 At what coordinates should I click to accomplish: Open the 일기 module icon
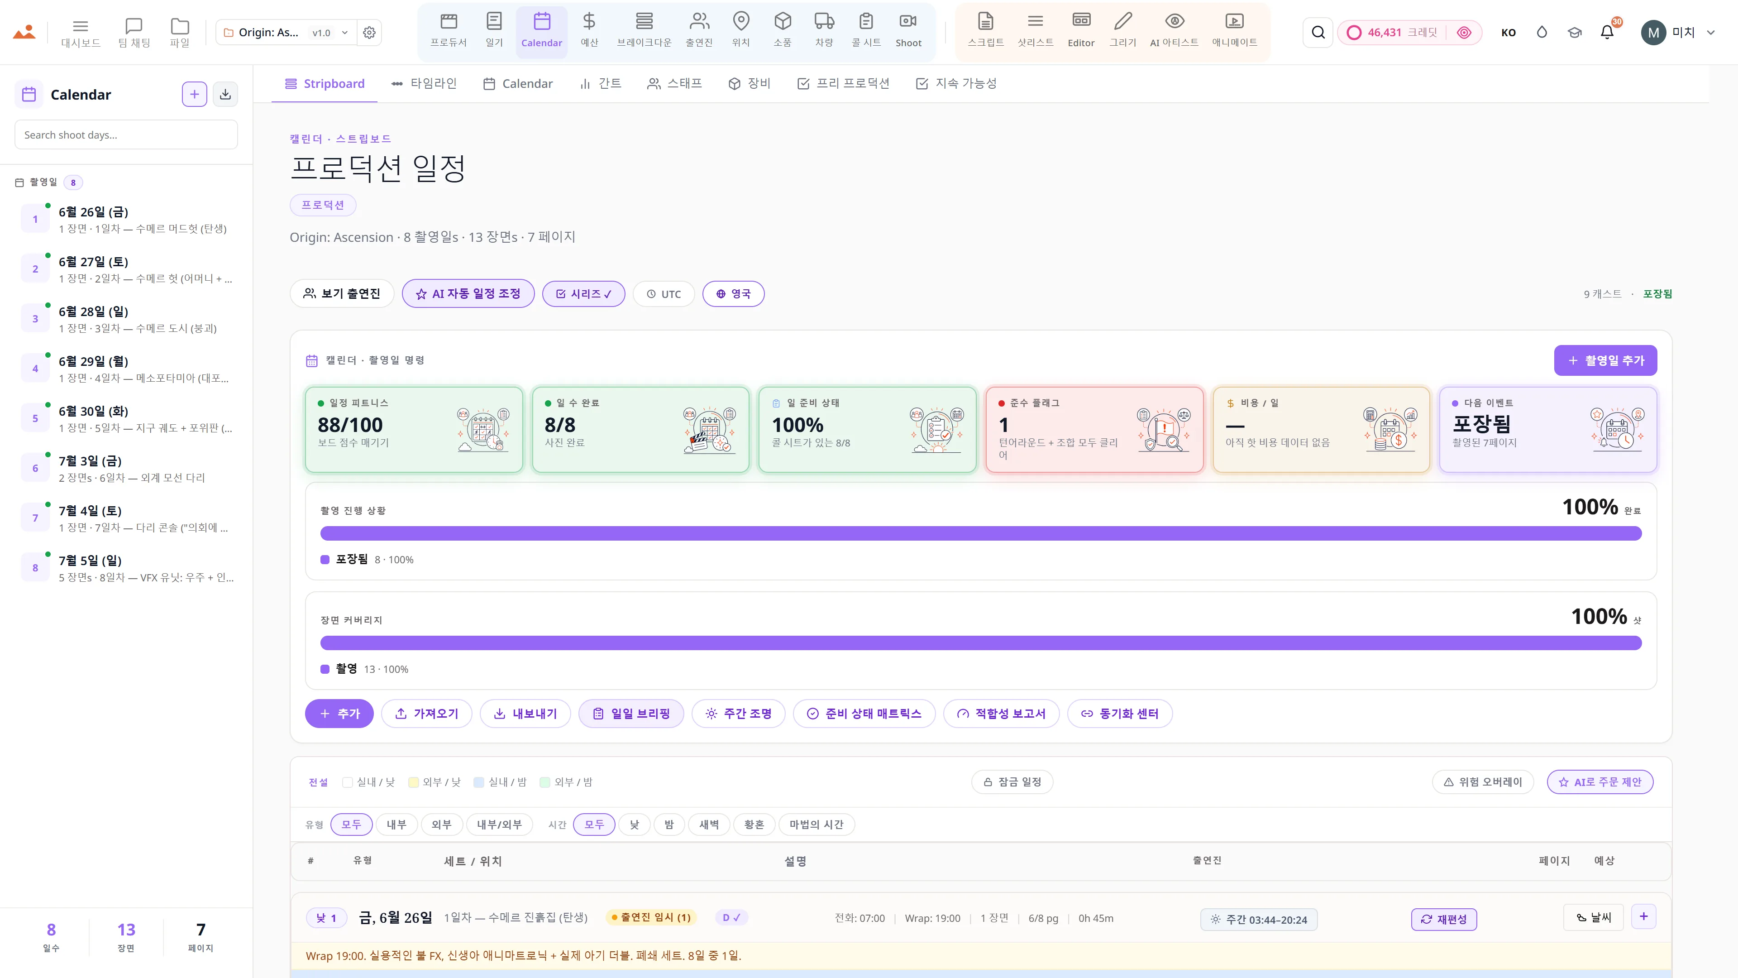494,31
